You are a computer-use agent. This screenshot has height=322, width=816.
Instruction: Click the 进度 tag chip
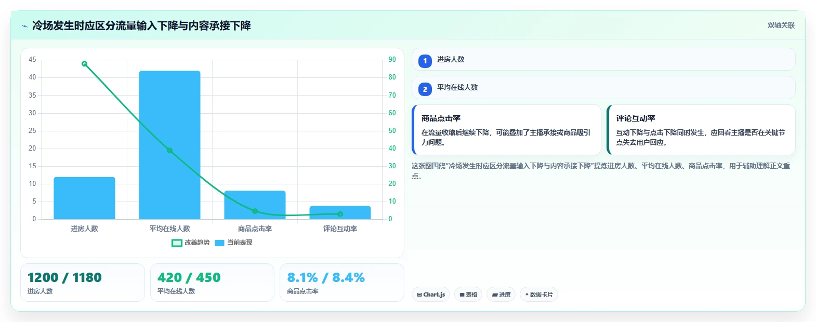pyautogui.click(x=501, y=294)
